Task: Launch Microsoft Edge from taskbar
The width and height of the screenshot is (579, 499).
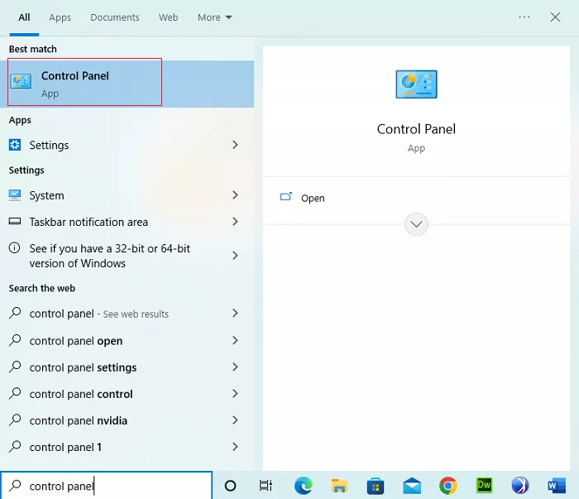Action: pyautogui.click(x=304, y=485)
